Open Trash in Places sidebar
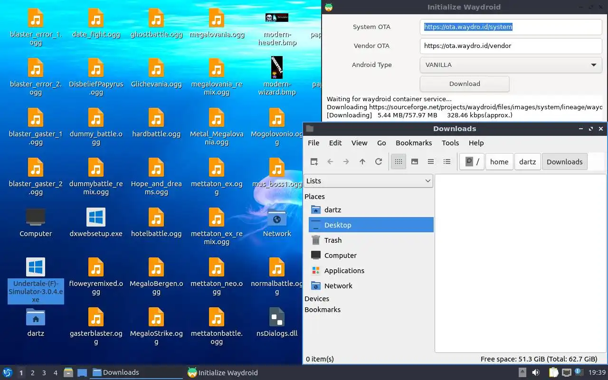 pyautogui.click(x=371, y=240)
